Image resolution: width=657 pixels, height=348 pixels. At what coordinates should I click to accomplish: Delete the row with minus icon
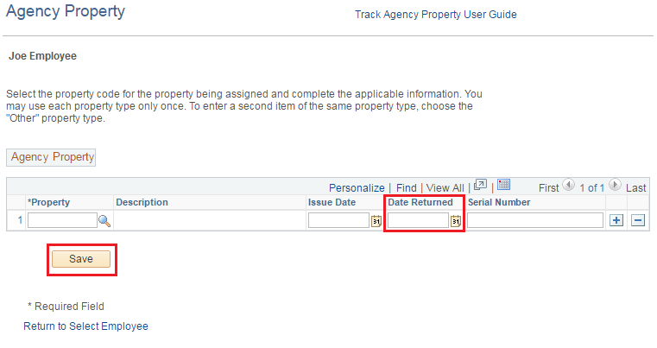coord(638,221)
